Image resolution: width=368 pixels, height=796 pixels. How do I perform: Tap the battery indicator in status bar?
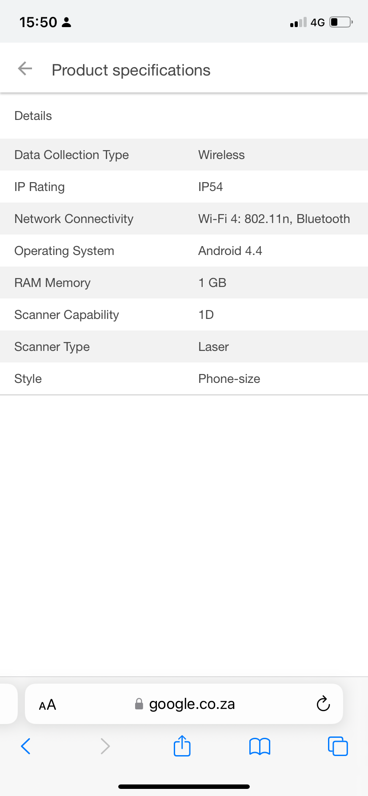[x=340, y=22]
